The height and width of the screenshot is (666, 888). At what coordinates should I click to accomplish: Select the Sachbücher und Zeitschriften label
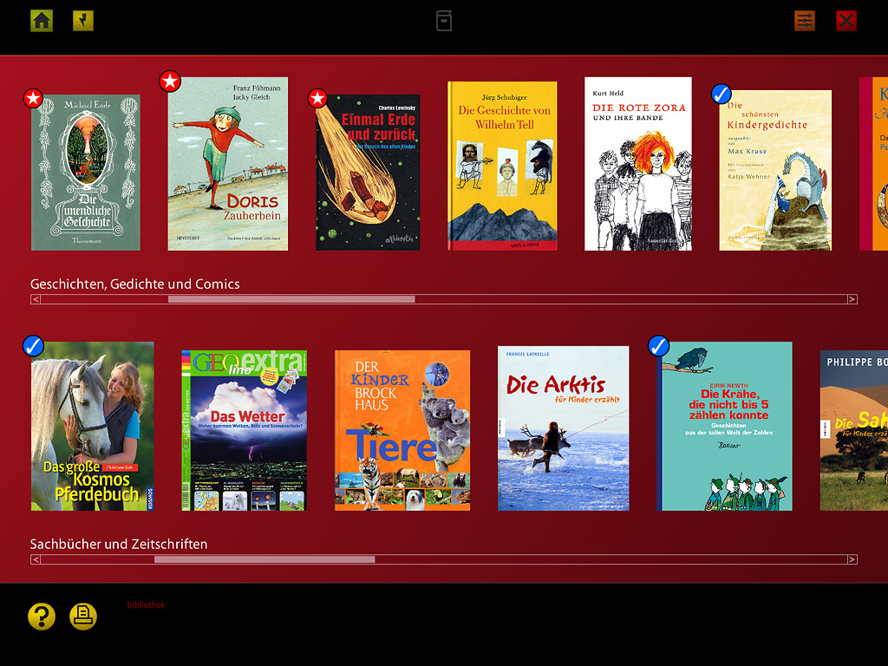(119, 545)
